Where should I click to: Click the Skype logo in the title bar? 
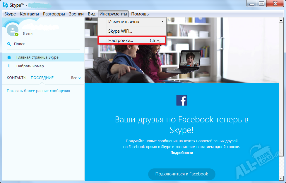tap(5, 4)
